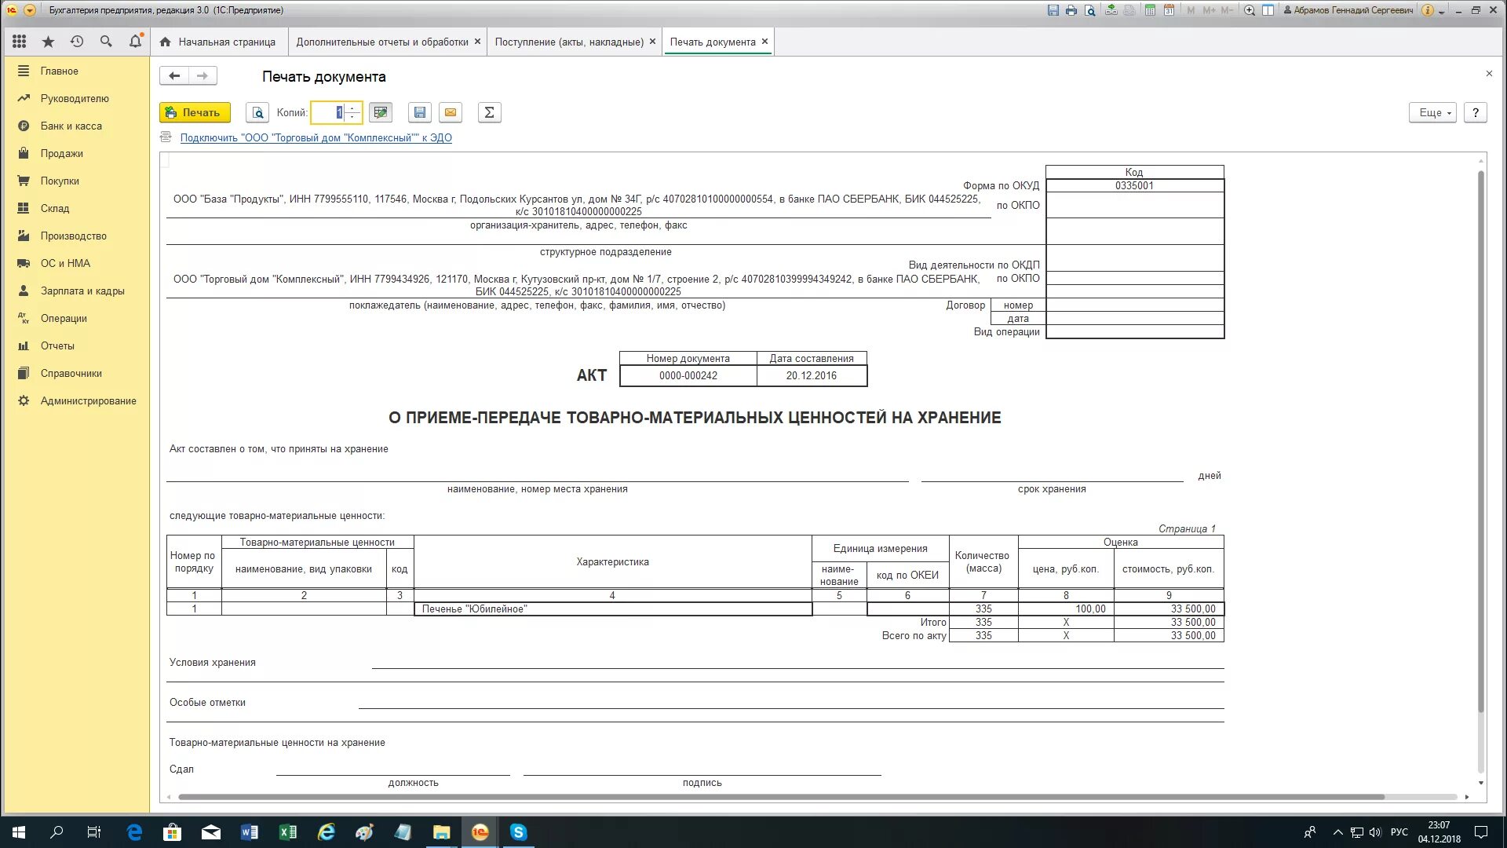Click the sum sigma icon
1507x848 pixels.
click(489, 112)
